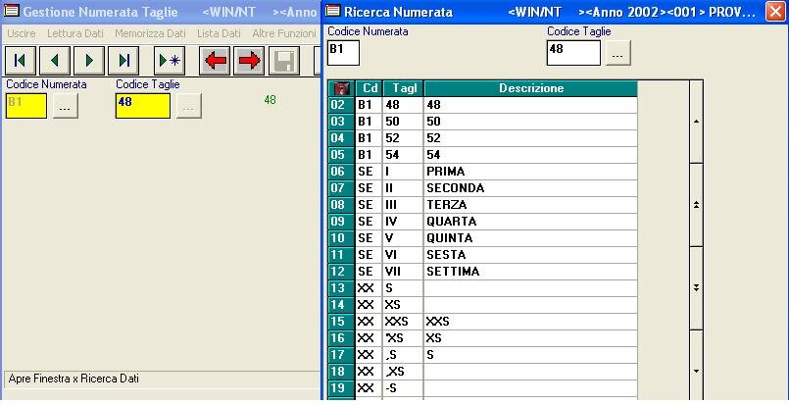
Task: Open the Lettura Dati menu
Action: (x=74, y=33)
